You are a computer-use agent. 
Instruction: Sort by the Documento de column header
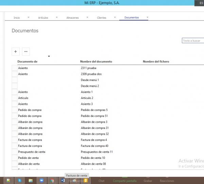tap(28, 62)
